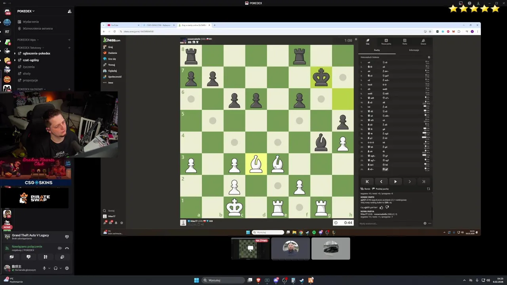The image size is (507, 285).
Task: Collapse the POKEDEX Tekstowy category
Action: [x=30, y=47]
